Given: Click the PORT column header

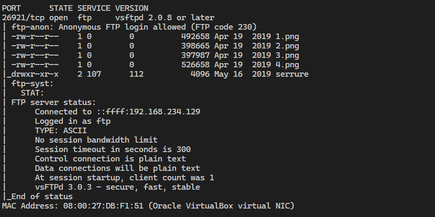Looking at the screenshot, I should 11,8.
